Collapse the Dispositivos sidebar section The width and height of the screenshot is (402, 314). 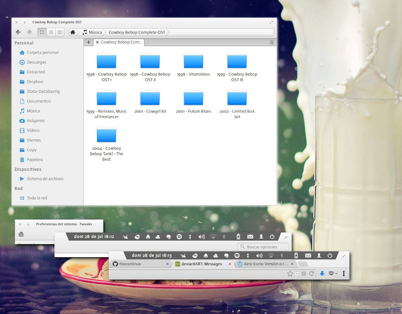coord(28,169)
